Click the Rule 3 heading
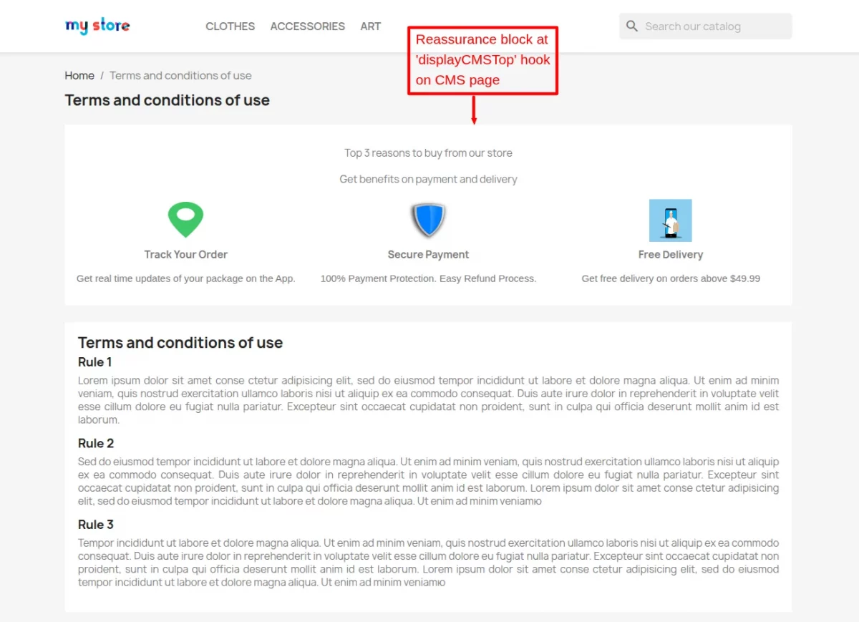 [x=96, y=525]
